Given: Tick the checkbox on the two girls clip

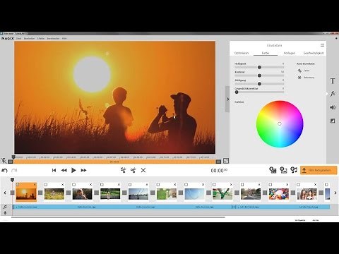Looking at the screenshot, I should click(298, 185).
